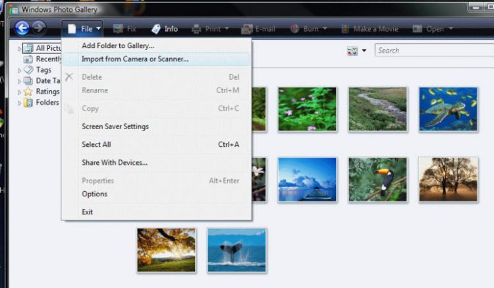Screen dimensions: 494x288
Task: Select the sea turtle thumbnail
Action: pos(449,109)
